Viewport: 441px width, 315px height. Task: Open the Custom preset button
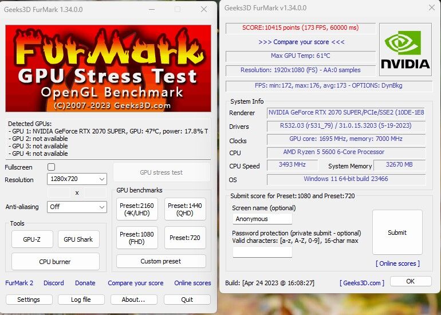161,261
